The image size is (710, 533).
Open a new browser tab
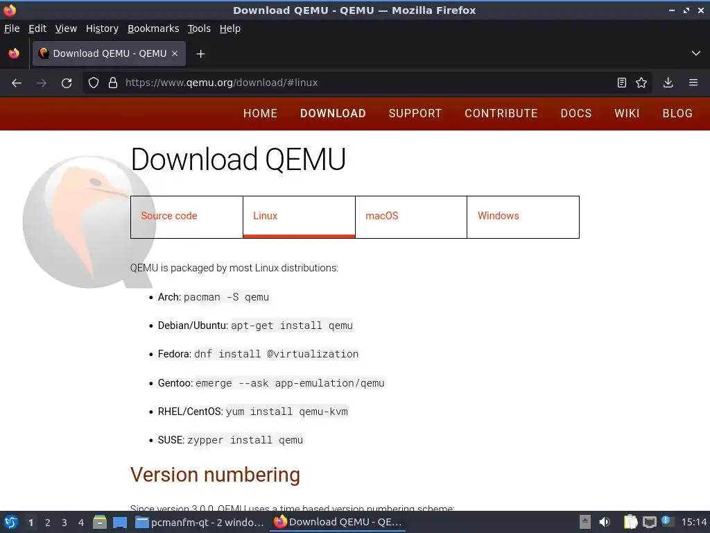200,54
